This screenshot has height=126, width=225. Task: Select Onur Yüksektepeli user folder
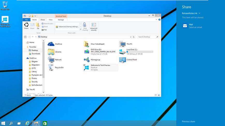tap(94, 44)
